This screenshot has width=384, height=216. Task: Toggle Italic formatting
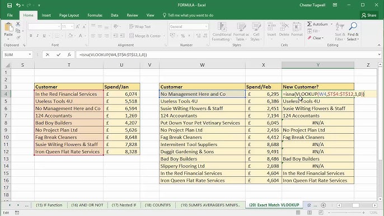pyautogui.click(x=38, y=36)
